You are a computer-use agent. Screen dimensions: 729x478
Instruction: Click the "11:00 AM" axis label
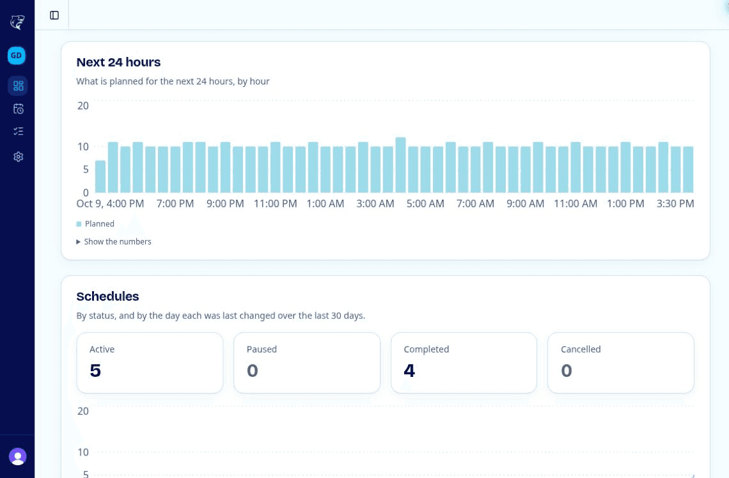click(x=576, y=204)
